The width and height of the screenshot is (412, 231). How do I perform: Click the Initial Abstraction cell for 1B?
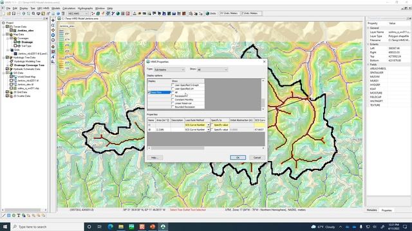(x=241, y=130)
